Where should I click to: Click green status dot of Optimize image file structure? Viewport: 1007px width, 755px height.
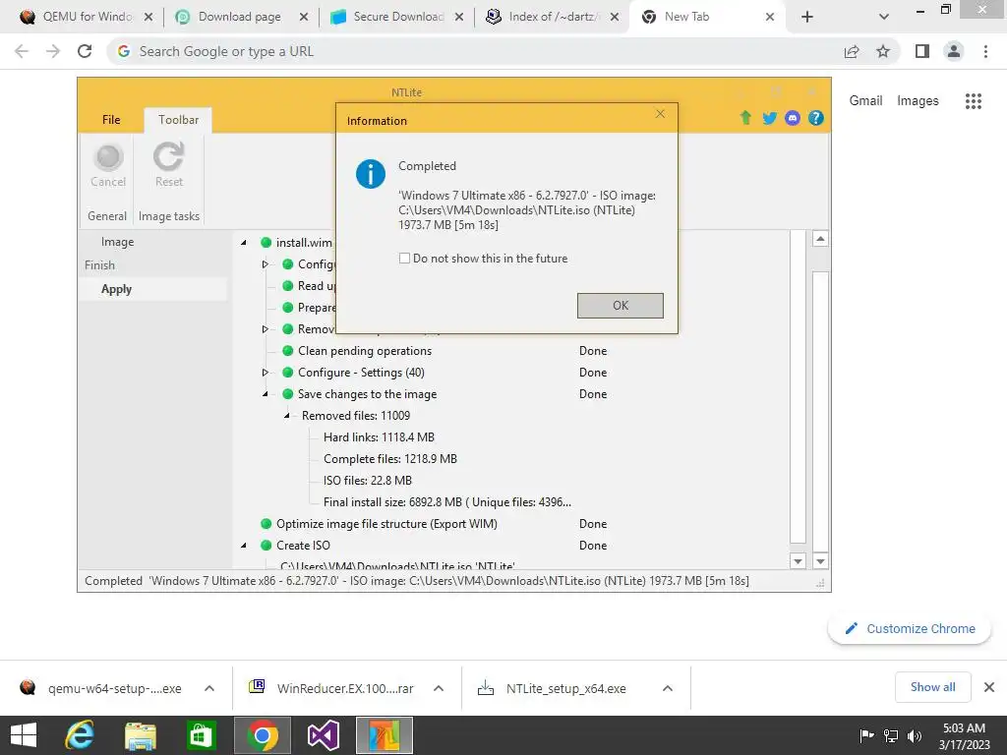(266, 524)
